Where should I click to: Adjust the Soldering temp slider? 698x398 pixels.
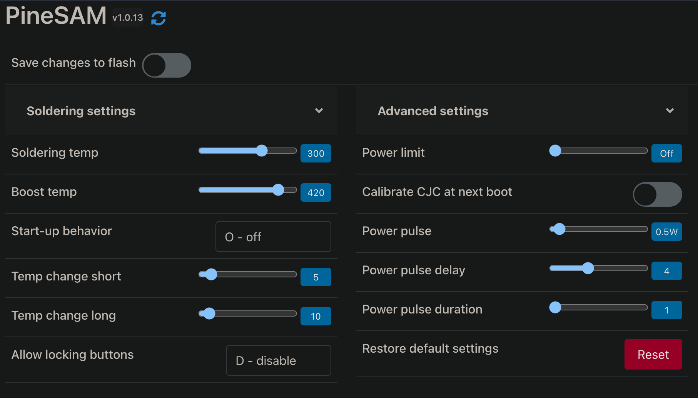(x=262, y=151)
